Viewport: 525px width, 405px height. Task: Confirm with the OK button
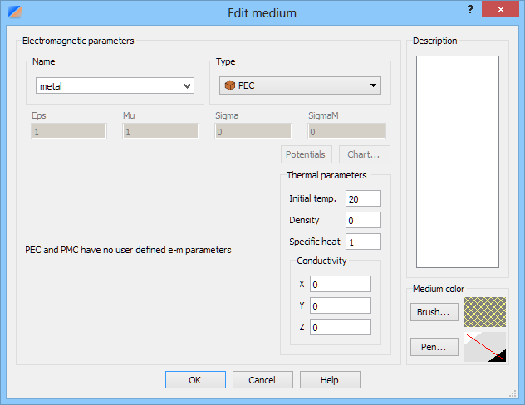(x=195, y=379)
